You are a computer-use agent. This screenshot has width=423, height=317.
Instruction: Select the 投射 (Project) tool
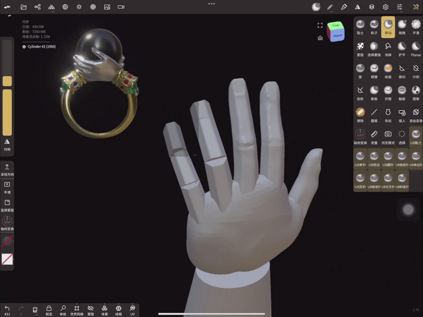[x=360, y=93]
